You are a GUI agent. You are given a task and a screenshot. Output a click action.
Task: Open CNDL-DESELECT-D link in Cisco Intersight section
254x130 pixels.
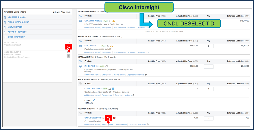click(93, 118)
